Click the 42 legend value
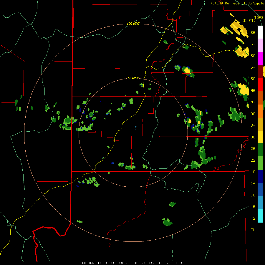The image size is (265, 265). tap(253, 102)
